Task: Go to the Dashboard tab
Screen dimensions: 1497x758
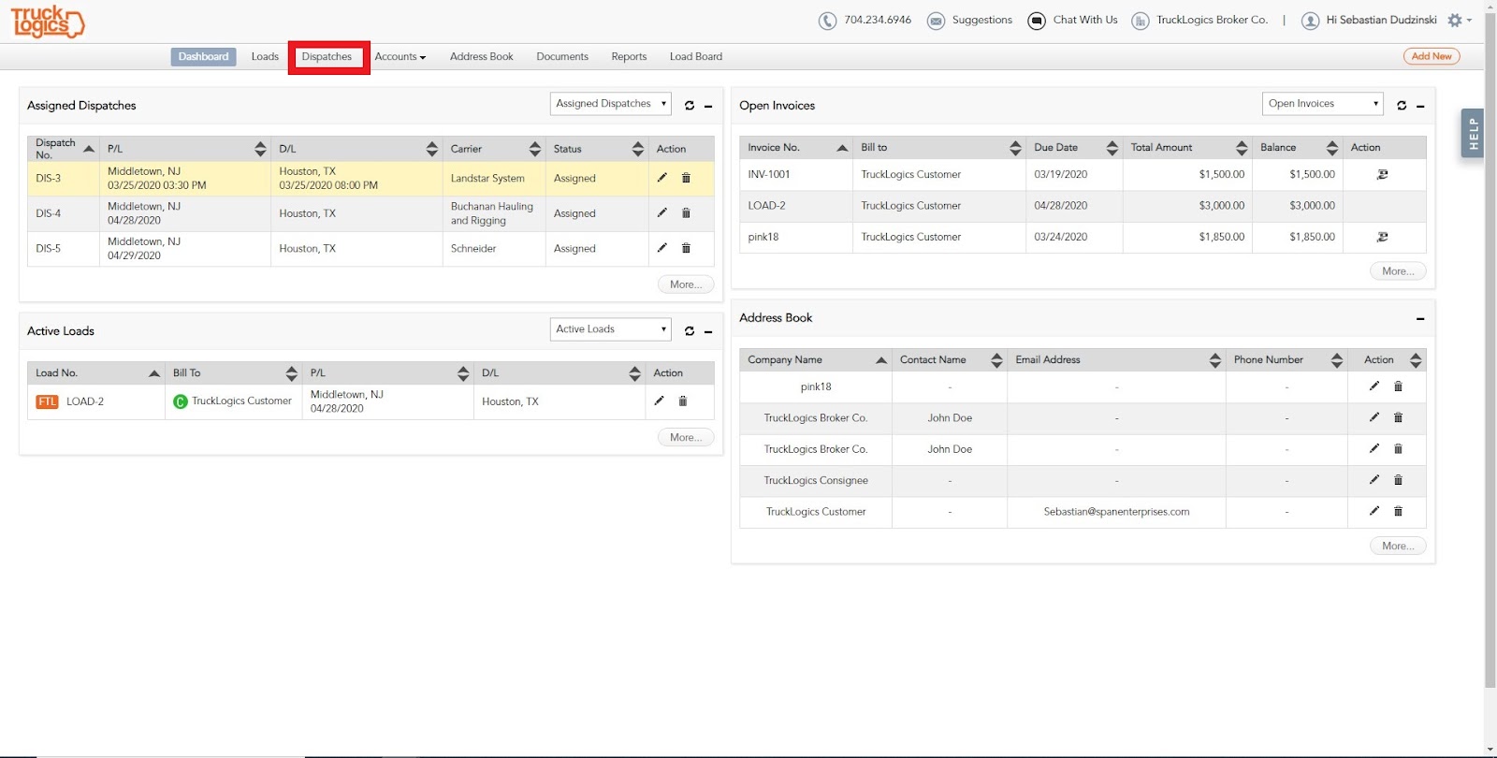Action: [203, 57]
